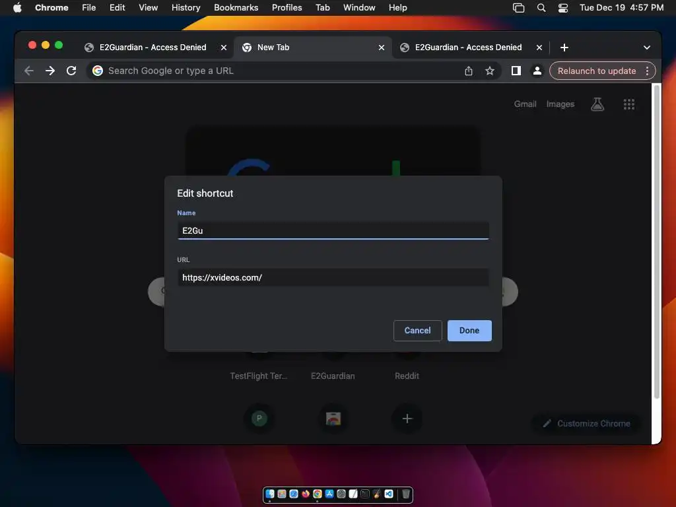Open Spotlight search in menu bar
This screenshot has height=507, width=676.
click(x=541, y=7)
